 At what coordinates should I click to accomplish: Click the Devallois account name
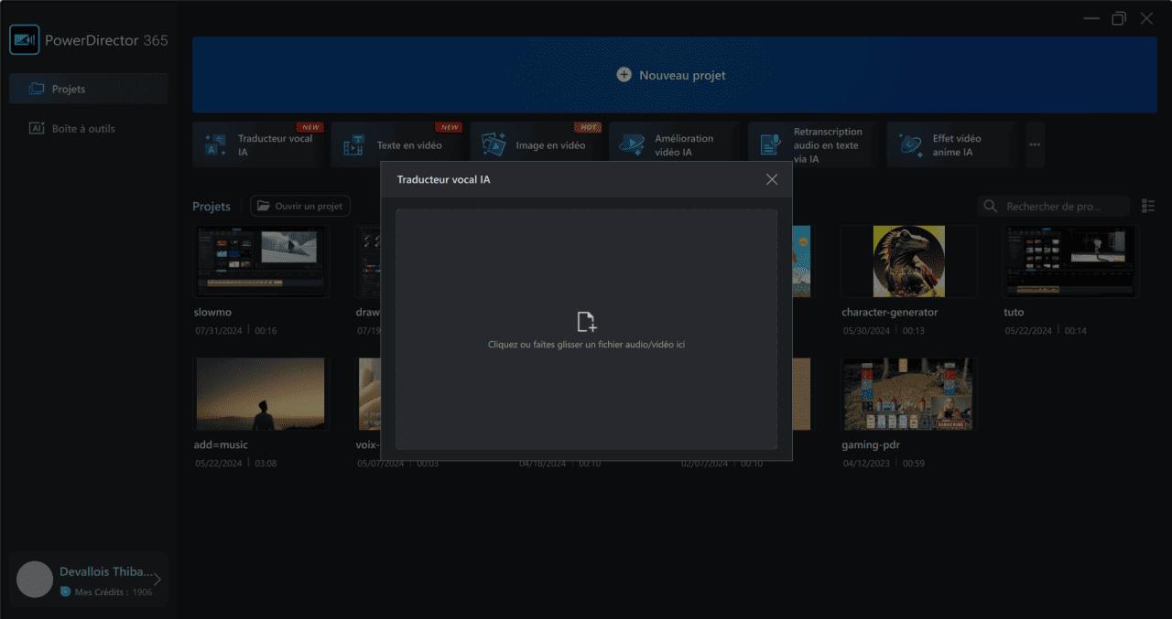click(x=106, y=571)
